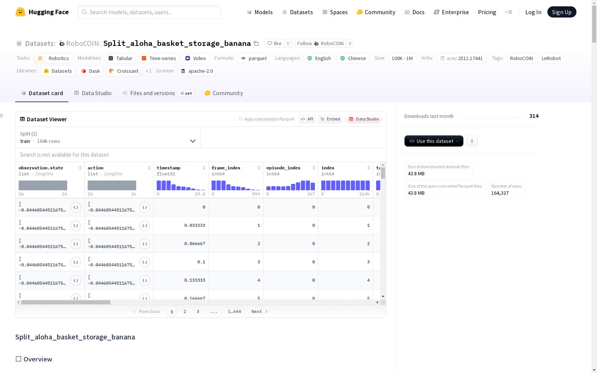Viewport: 597px width, 373px height.
Task: Select the parquet format tag
Action: pyautogui.click(x=254, y=58)
